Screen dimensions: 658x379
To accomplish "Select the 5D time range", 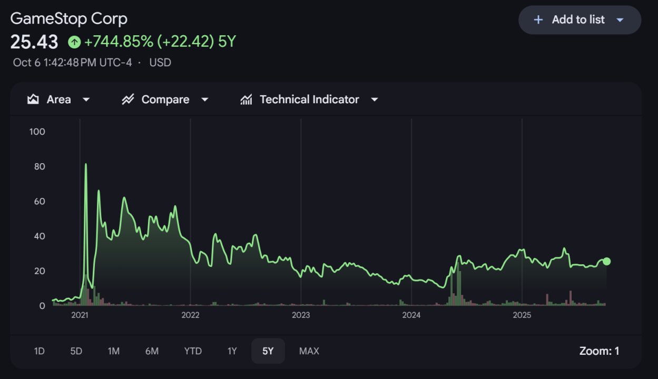I will pos(76,351).
